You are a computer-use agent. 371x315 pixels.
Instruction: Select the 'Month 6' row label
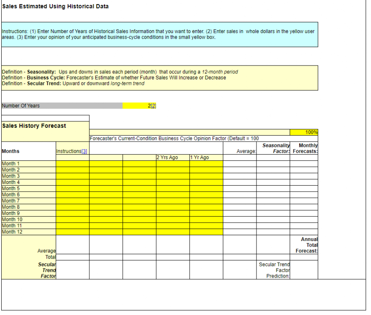tap(10, 195)
